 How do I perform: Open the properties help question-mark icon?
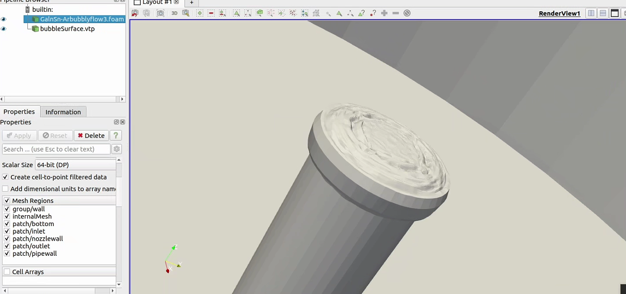(116, 135)
